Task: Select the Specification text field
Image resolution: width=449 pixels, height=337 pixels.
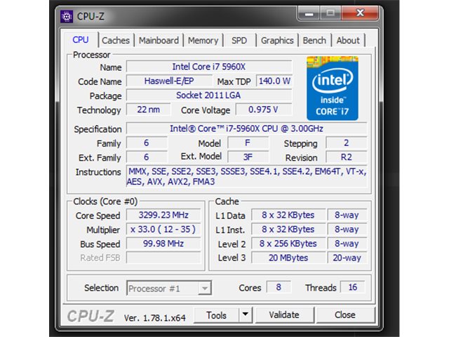Action: pyautogui.click(x=246, y=128)
